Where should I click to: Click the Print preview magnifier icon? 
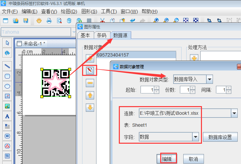(x=59, y=20)
